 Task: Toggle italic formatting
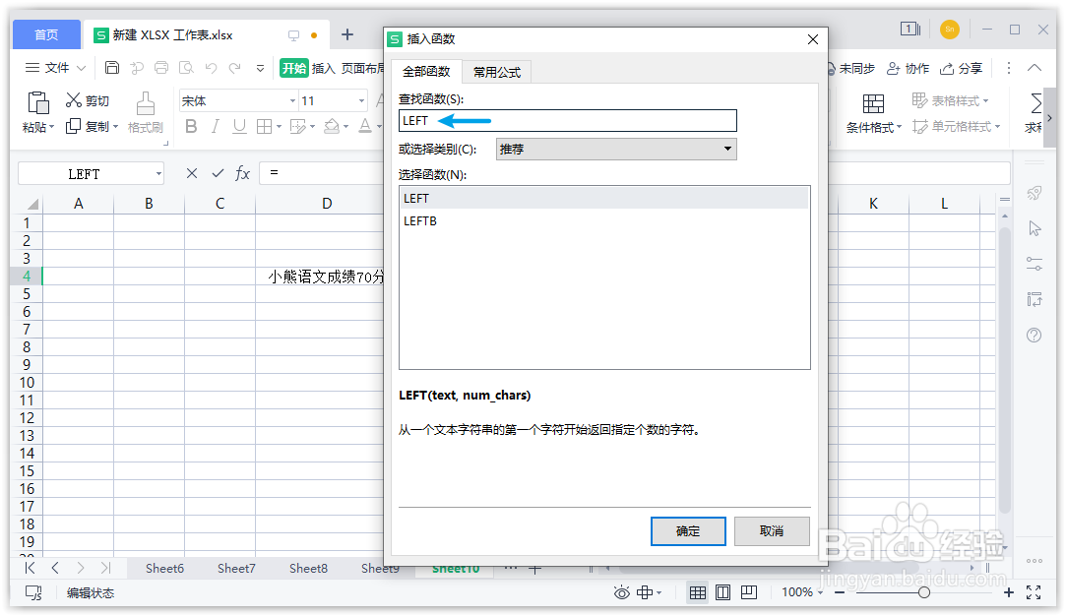click(x=216, y=127)
